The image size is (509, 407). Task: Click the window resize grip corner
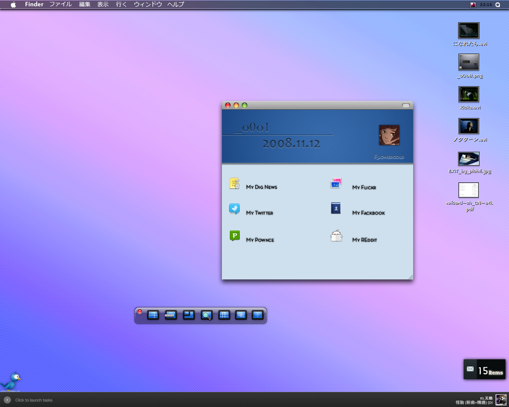tap(410, 277)
